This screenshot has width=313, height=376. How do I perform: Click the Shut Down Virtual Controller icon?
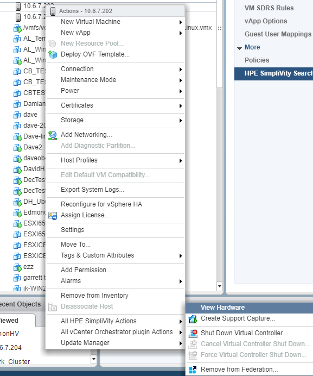(x=193, y=333)
